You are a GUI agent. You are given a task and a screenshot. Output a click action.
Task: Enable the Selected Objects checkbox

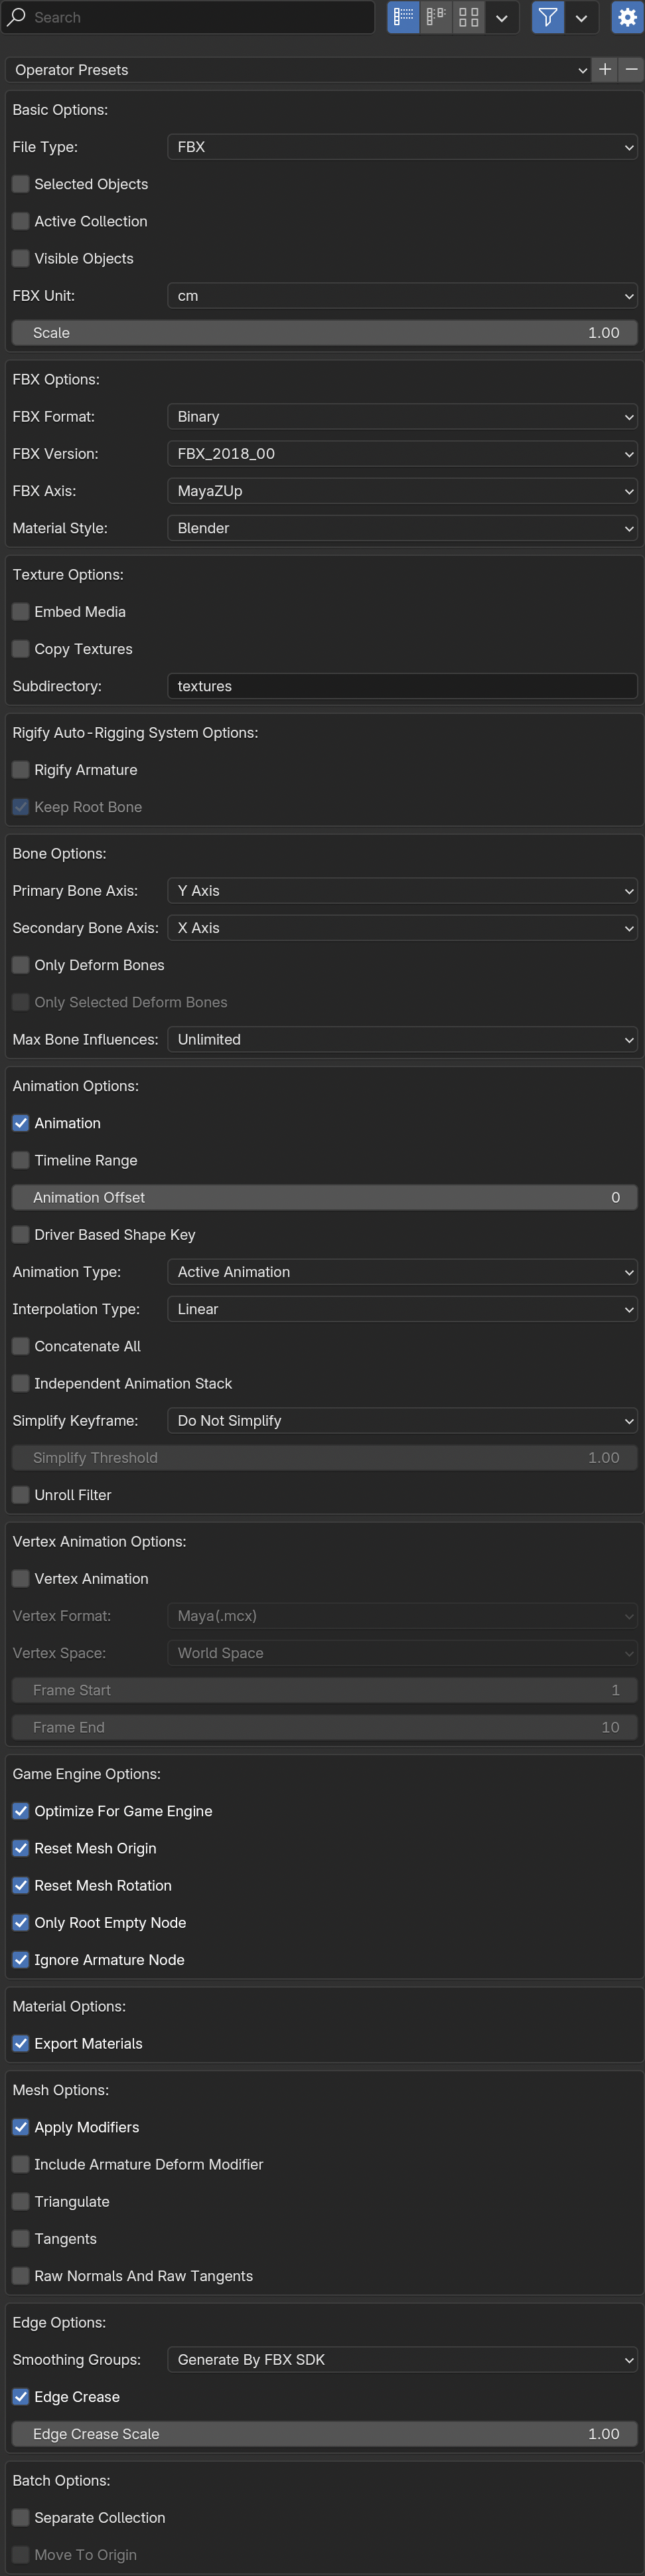click(20, 184)
